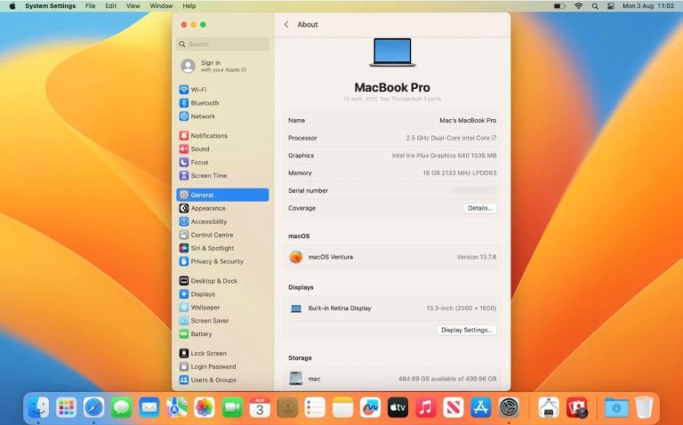Click the Coverage Details button
This screenshot has height=425, width=683.
479,208
